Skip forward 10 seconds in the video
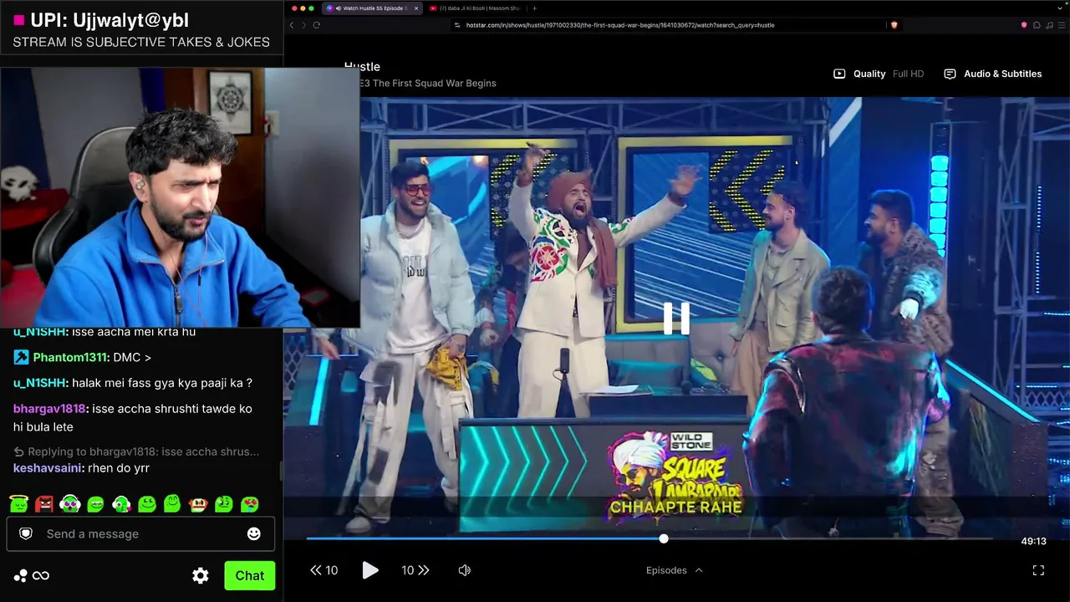1070x602 pixels. tap(415, 570)
